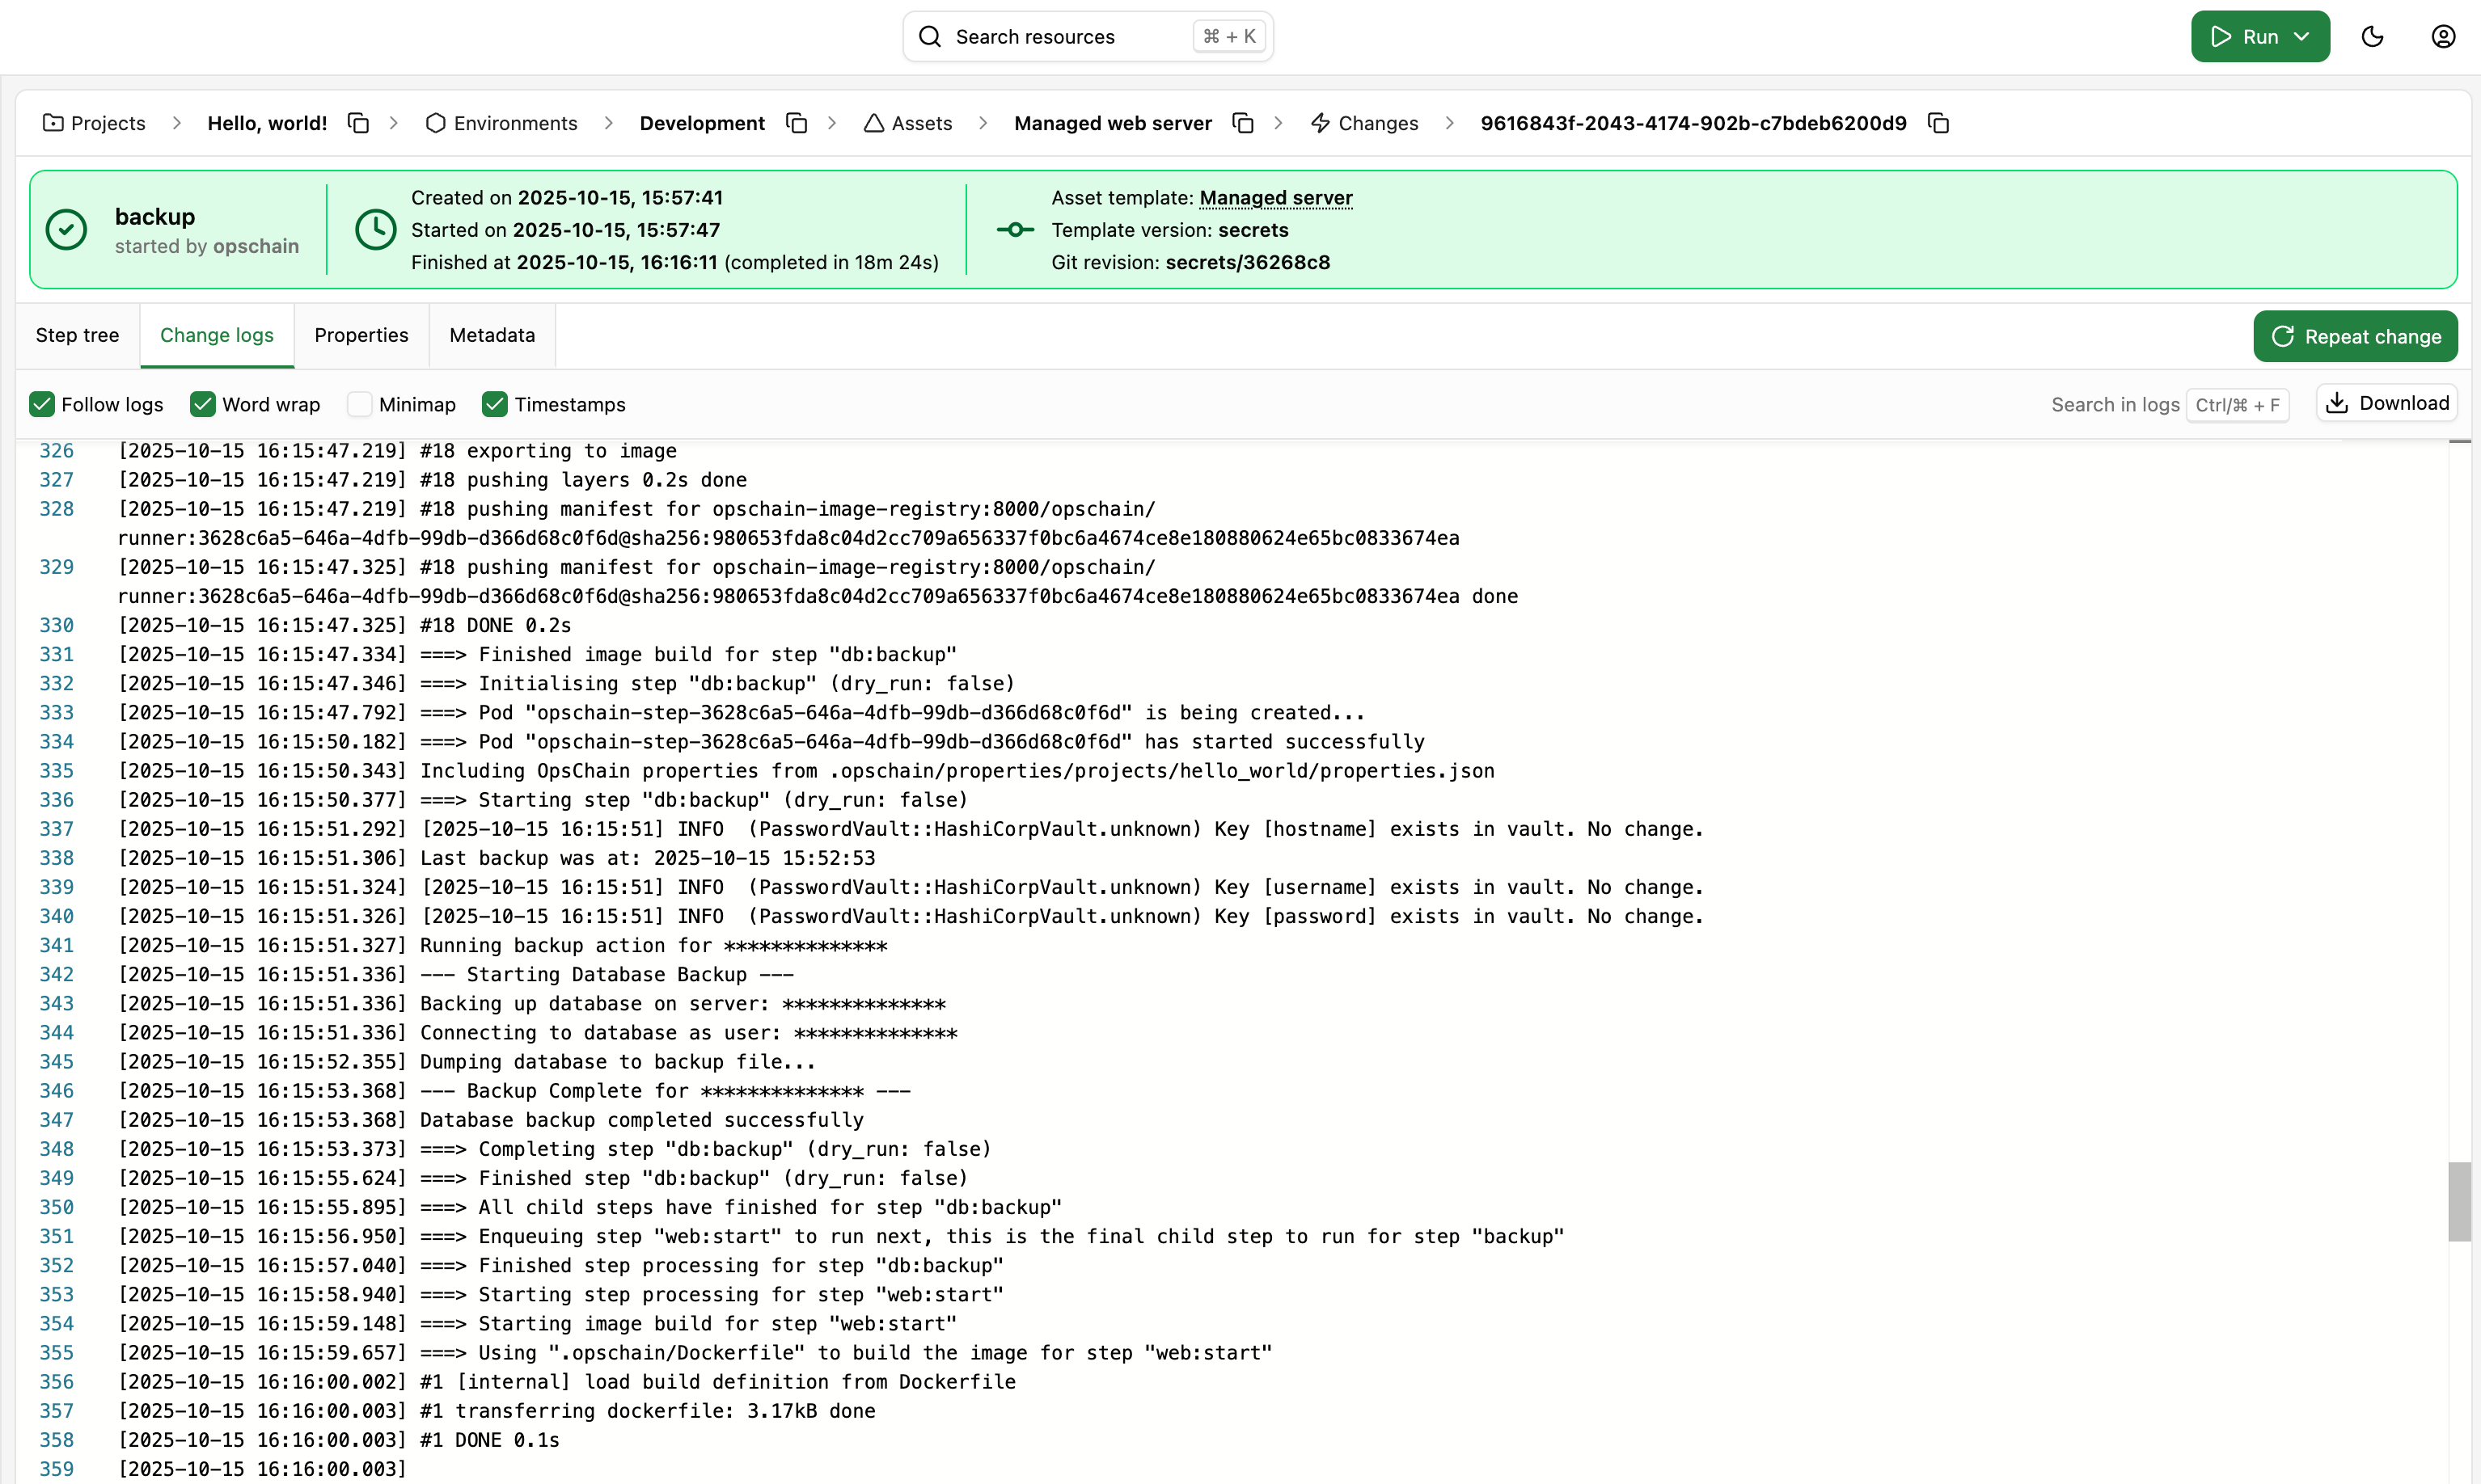Switch to the Step tree tab
The height and width of the screenshot is (1484, 2481).
77,335
